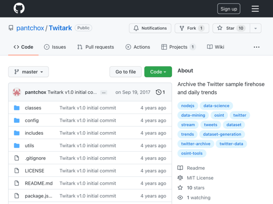
Task: Open commit message link in LICENSE row
Action: 88,171
